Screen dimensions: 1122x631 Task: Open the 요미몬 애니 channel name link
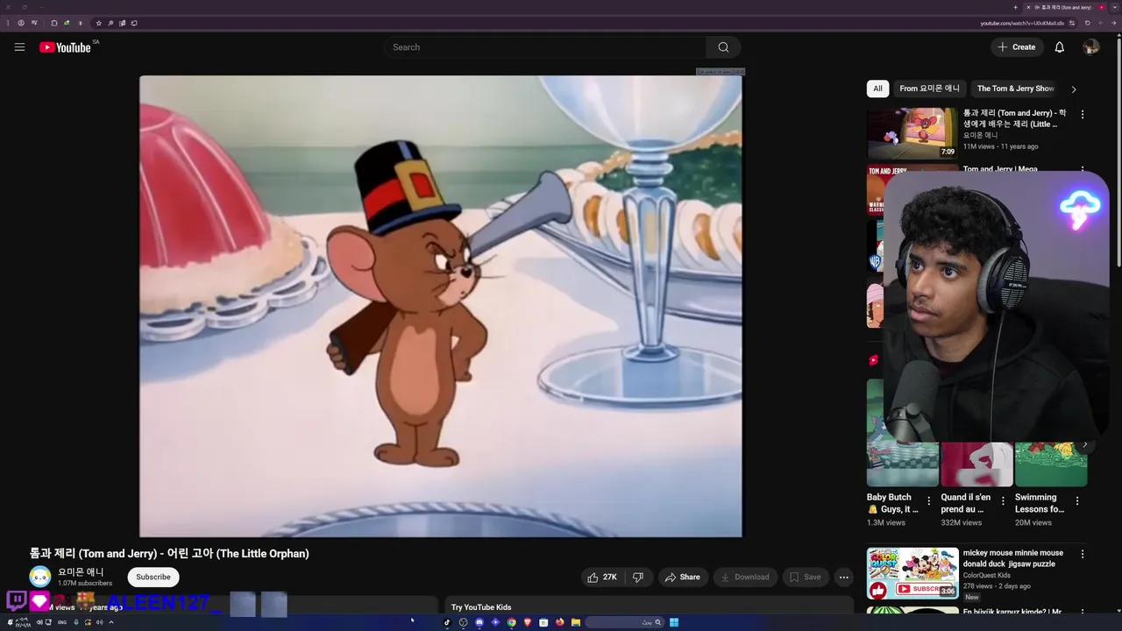point(81,571)
